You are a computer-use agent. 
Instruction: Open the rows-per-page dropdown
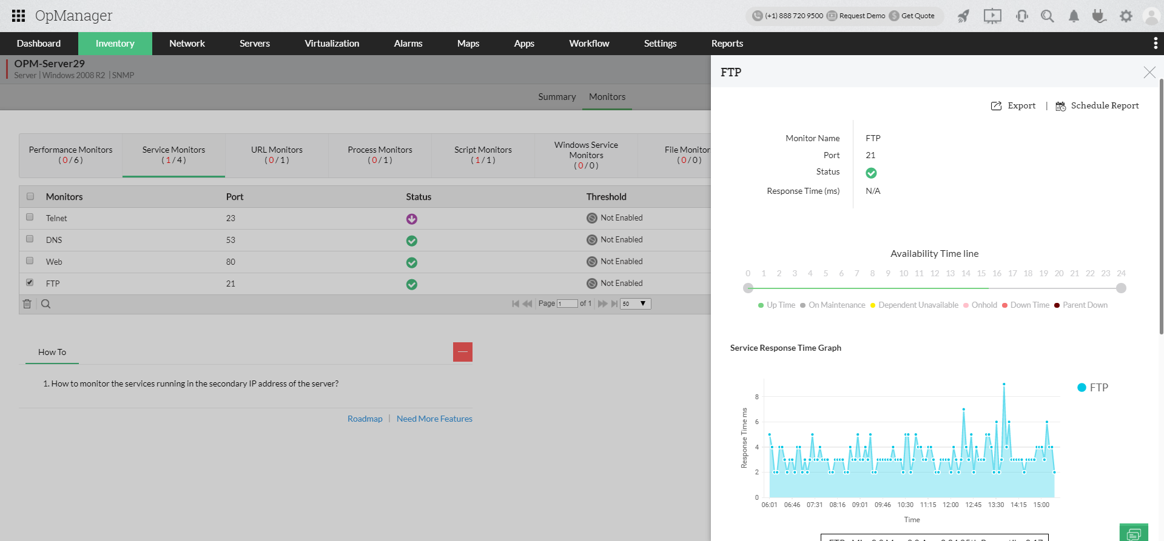[636, 304]
